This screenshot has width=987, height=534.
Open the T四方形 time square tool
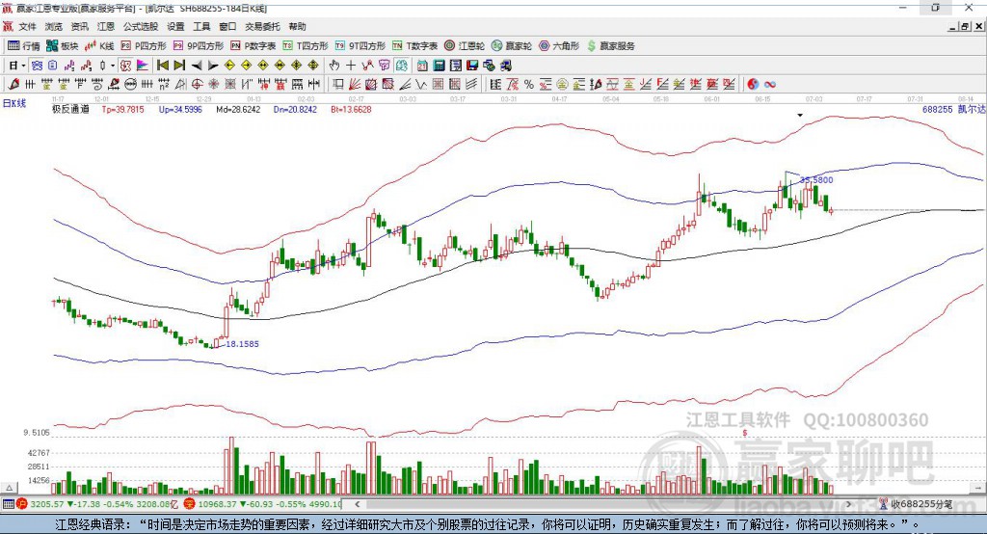click(x=306, y=46)
